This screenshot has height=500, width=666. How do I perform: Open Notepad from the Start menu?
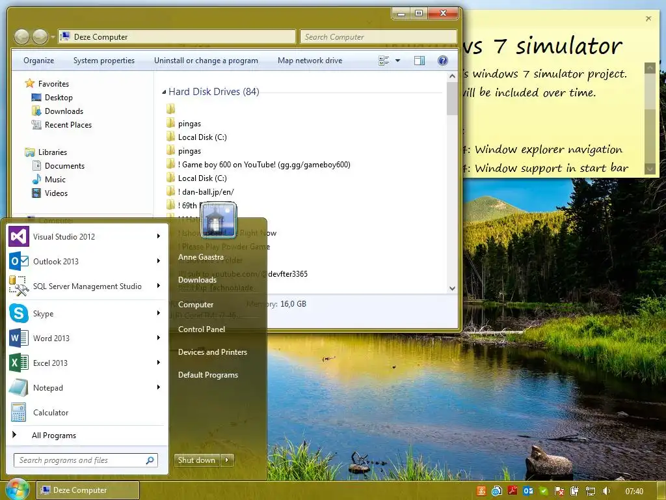(x=87, y=387)
